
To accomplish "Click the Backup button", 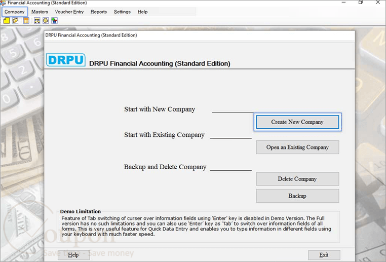I will (x=297, y=196).
